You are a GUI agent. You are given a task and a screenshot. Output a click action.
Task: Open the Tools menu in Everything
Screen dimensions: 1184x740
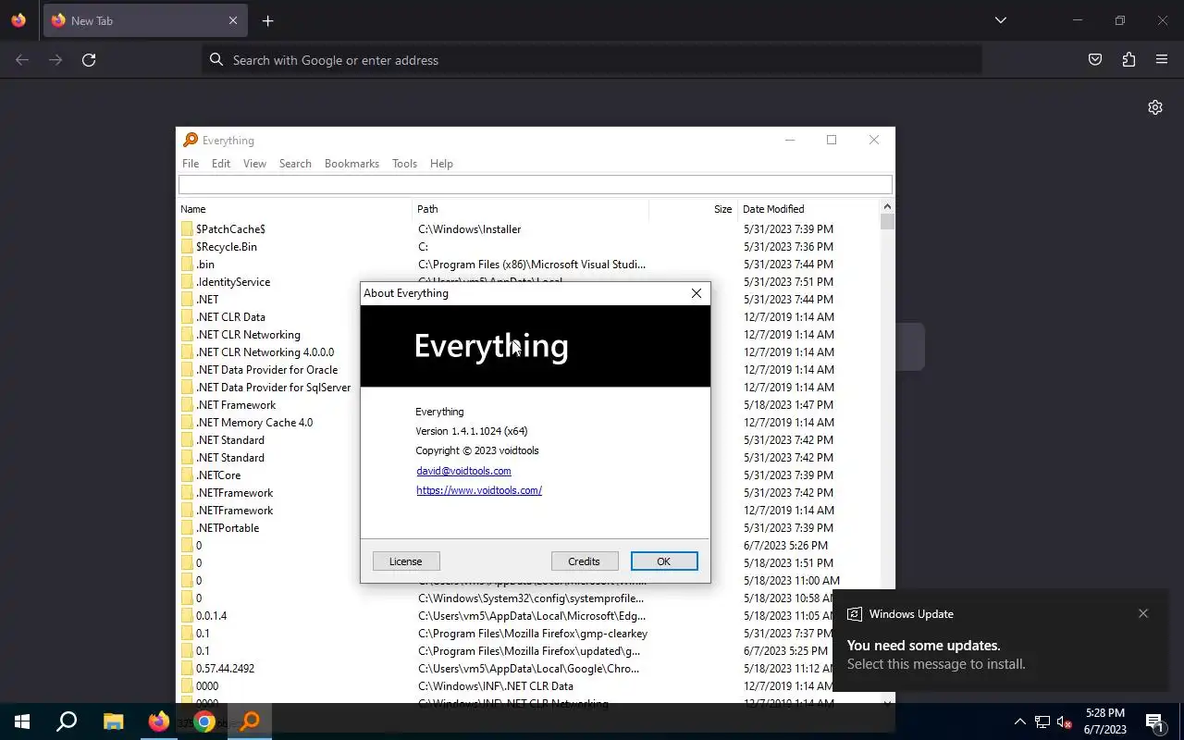point(404,164)
